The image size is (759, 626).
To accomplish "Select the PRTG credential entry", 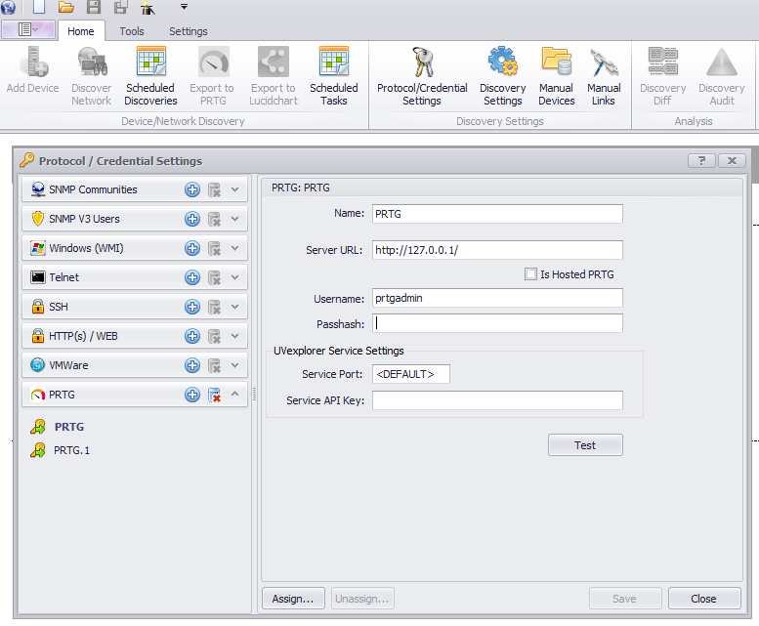I will coord(68,427).
